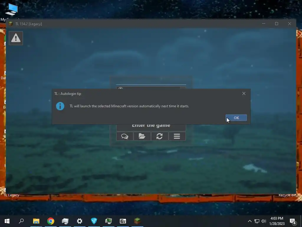Switch to the Minecraft grass block taskbar icon
Screen dimensions: 302x227
click(x=137, y=221)
